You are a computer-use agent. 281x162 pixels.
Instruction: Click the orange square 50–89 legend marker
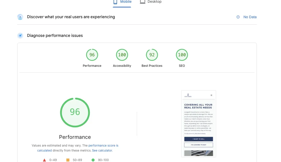68,160
